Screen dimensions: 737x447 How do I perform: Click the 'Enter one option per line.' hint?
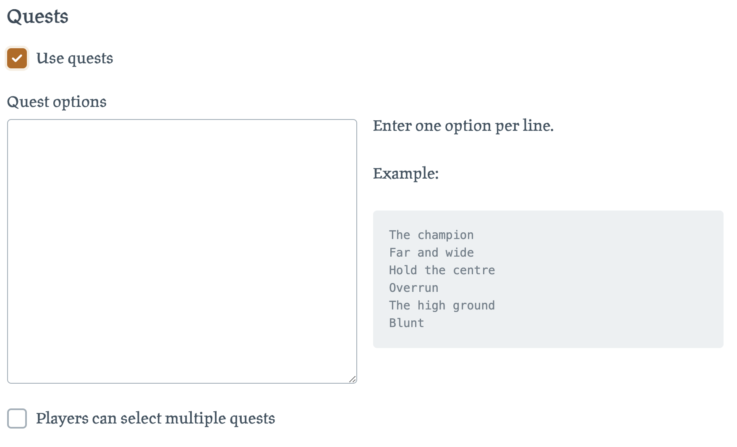click(463, 126)
